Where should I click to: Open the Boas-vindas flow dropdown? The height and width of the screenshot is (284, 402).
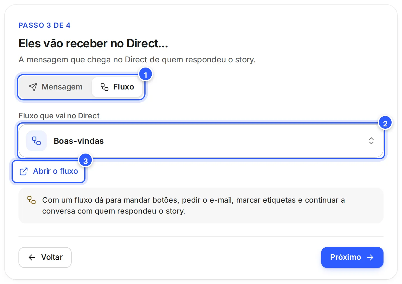(201, 141)
